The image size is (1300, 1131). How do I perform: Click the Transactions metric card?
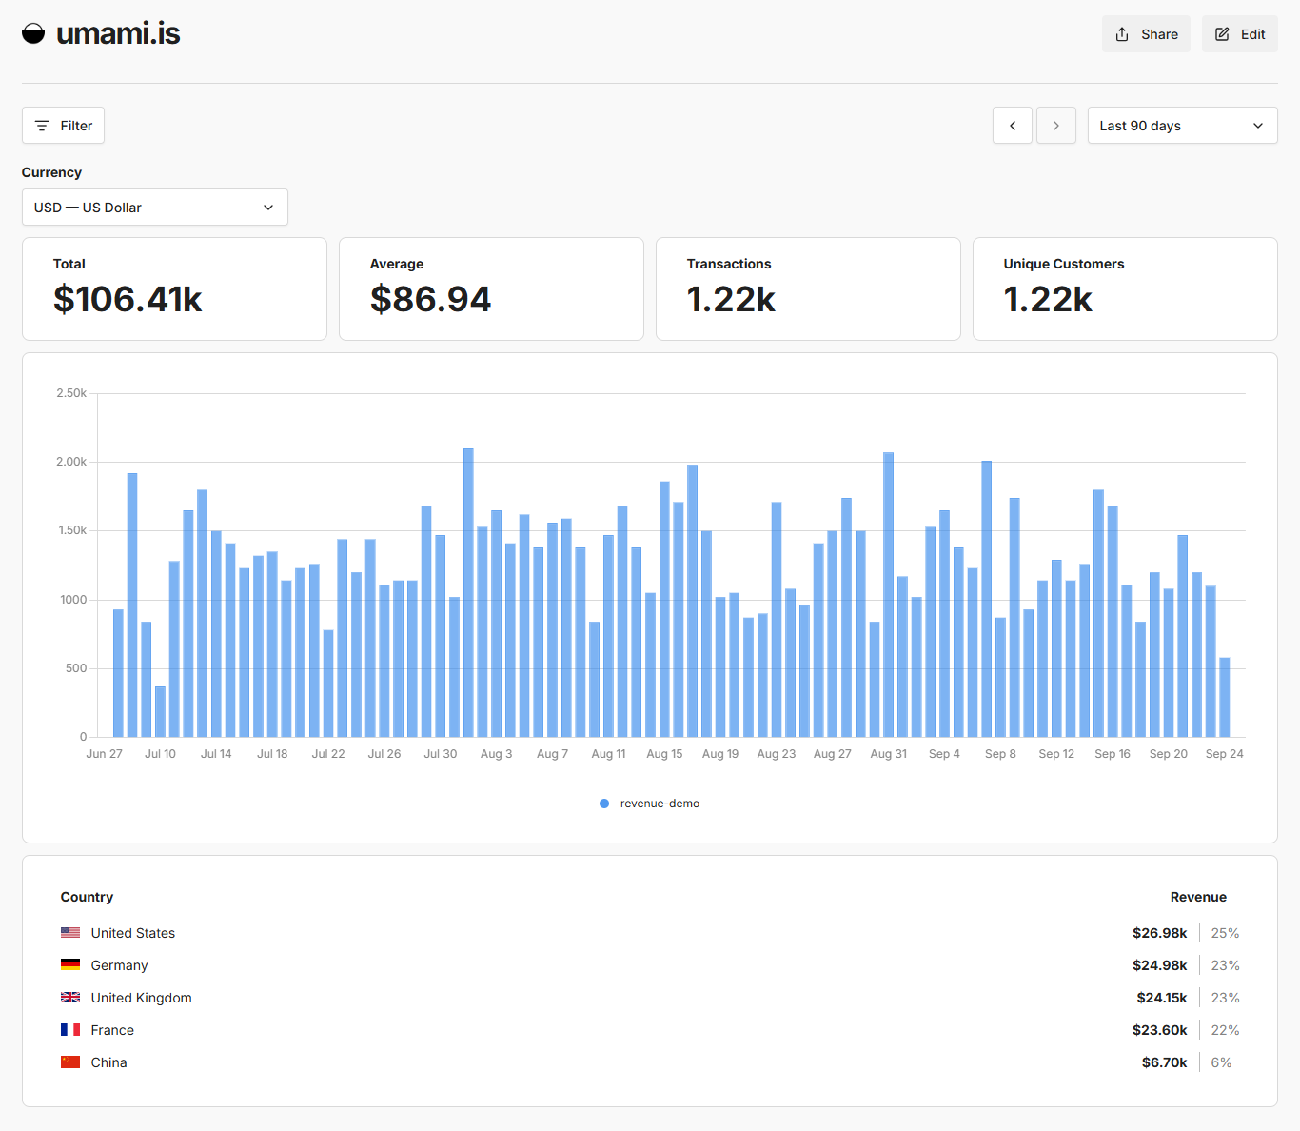pos(808,288)
